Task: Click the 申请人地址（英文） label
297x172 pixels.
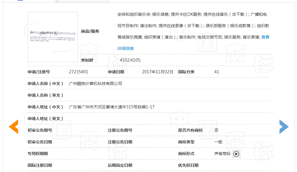Action: coord(46,119)
